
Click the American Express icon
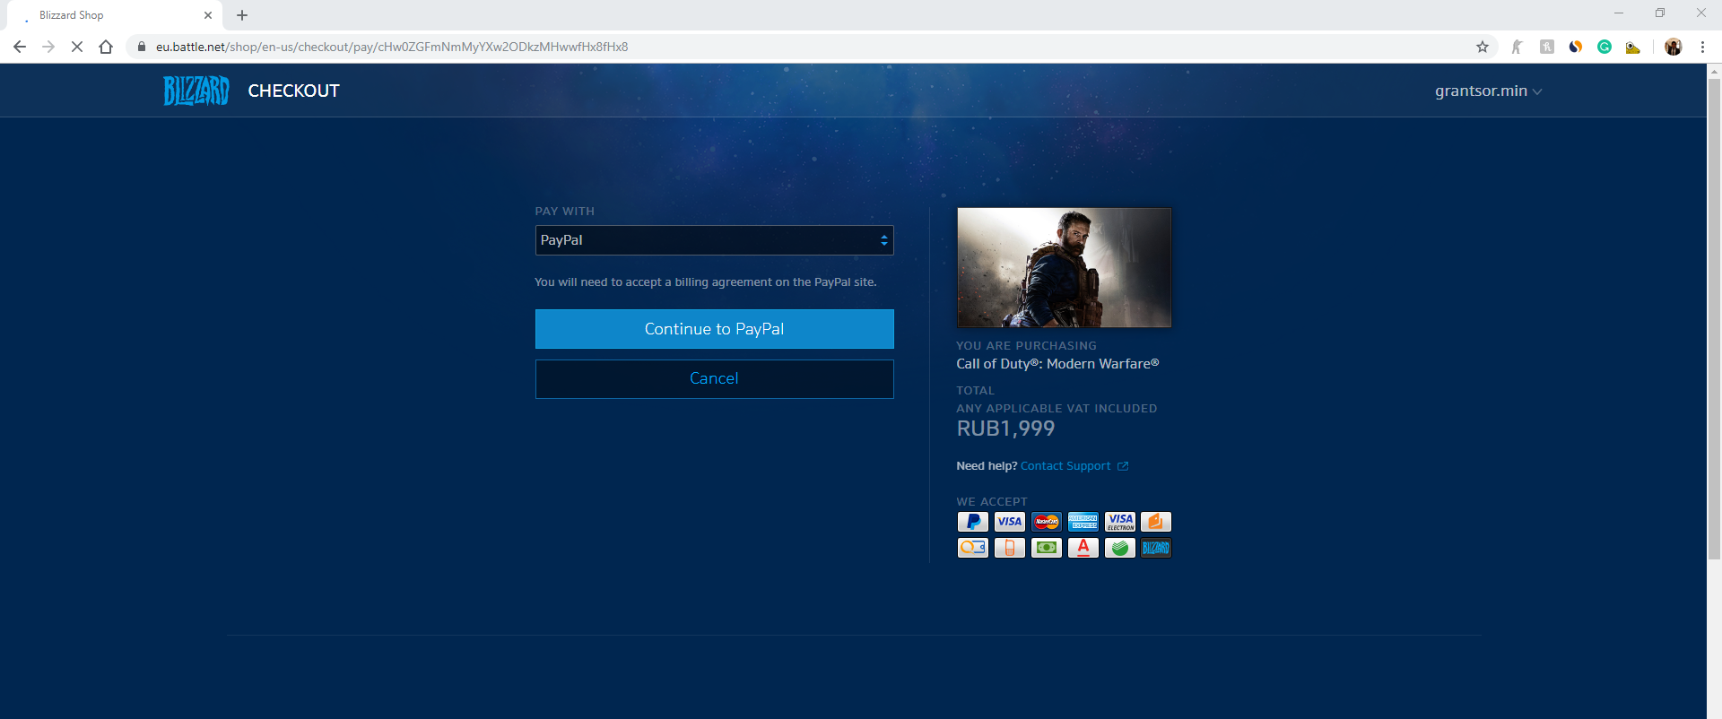1083,522
